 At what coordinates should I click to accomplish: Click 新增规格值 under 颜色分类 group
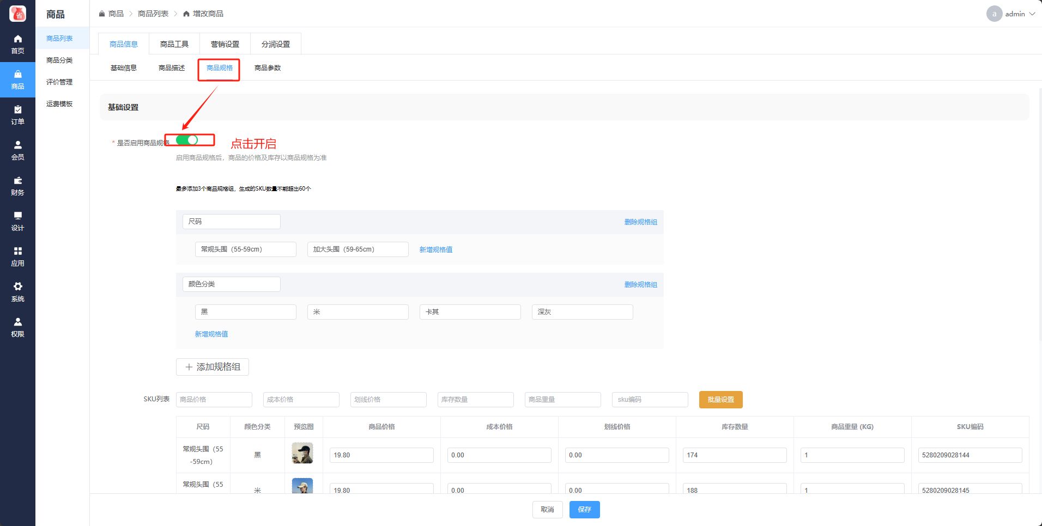[211, 334]
